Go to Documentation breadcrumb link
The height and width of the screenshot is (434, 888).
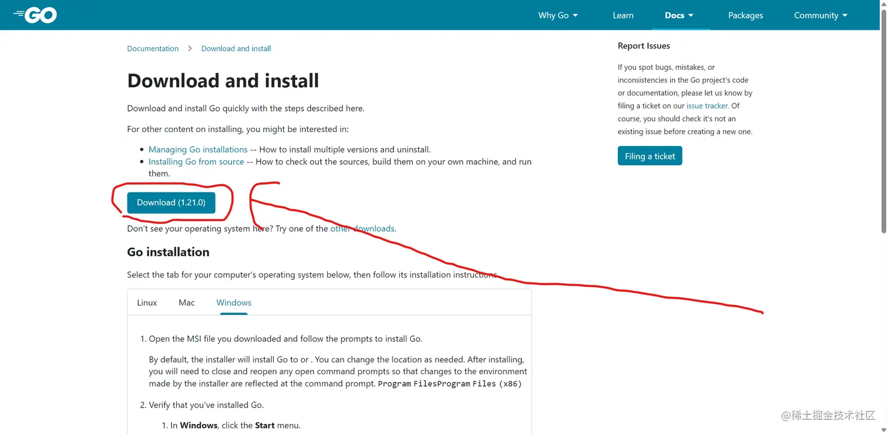pos(153,49)
